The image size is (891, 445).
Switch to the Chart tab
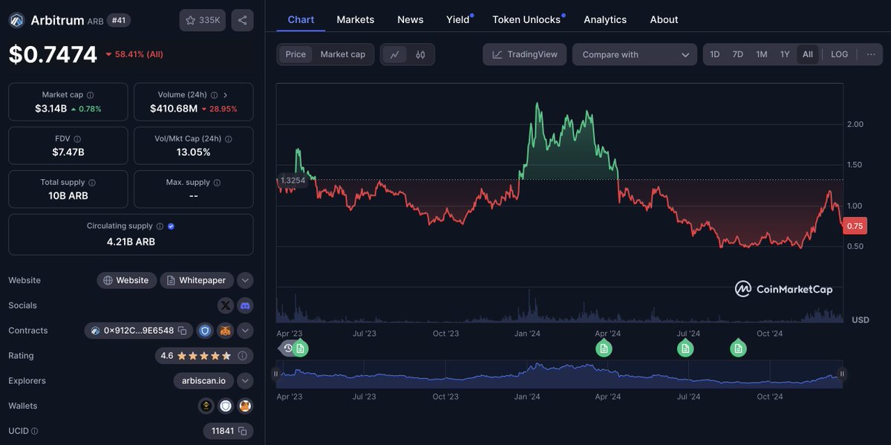point(301,19)
